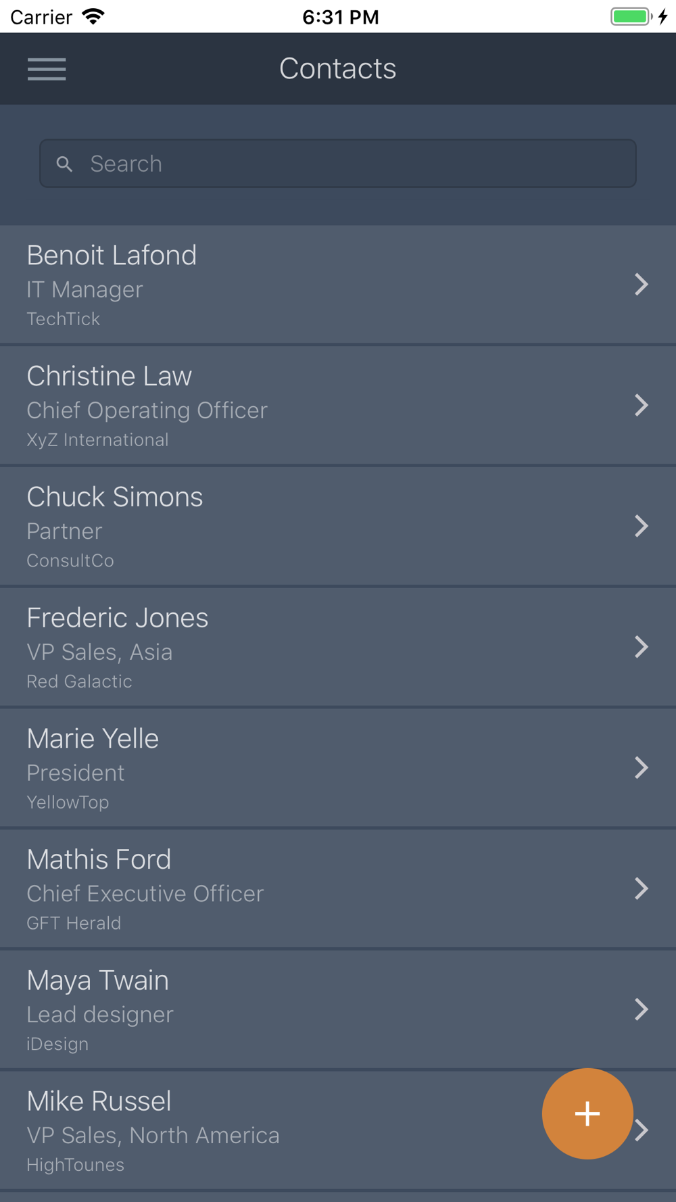
Task: Tap the orange add contact button
Action: 587,1113
